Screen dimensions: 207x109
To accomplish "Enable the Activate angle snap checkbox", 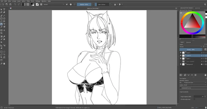I will coord(195,99).
